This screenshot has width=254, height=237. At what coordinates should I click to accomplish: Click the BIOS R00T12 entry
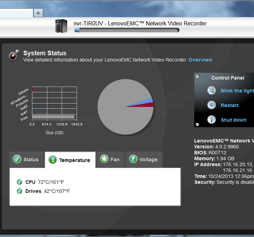(x=210, y=153)
